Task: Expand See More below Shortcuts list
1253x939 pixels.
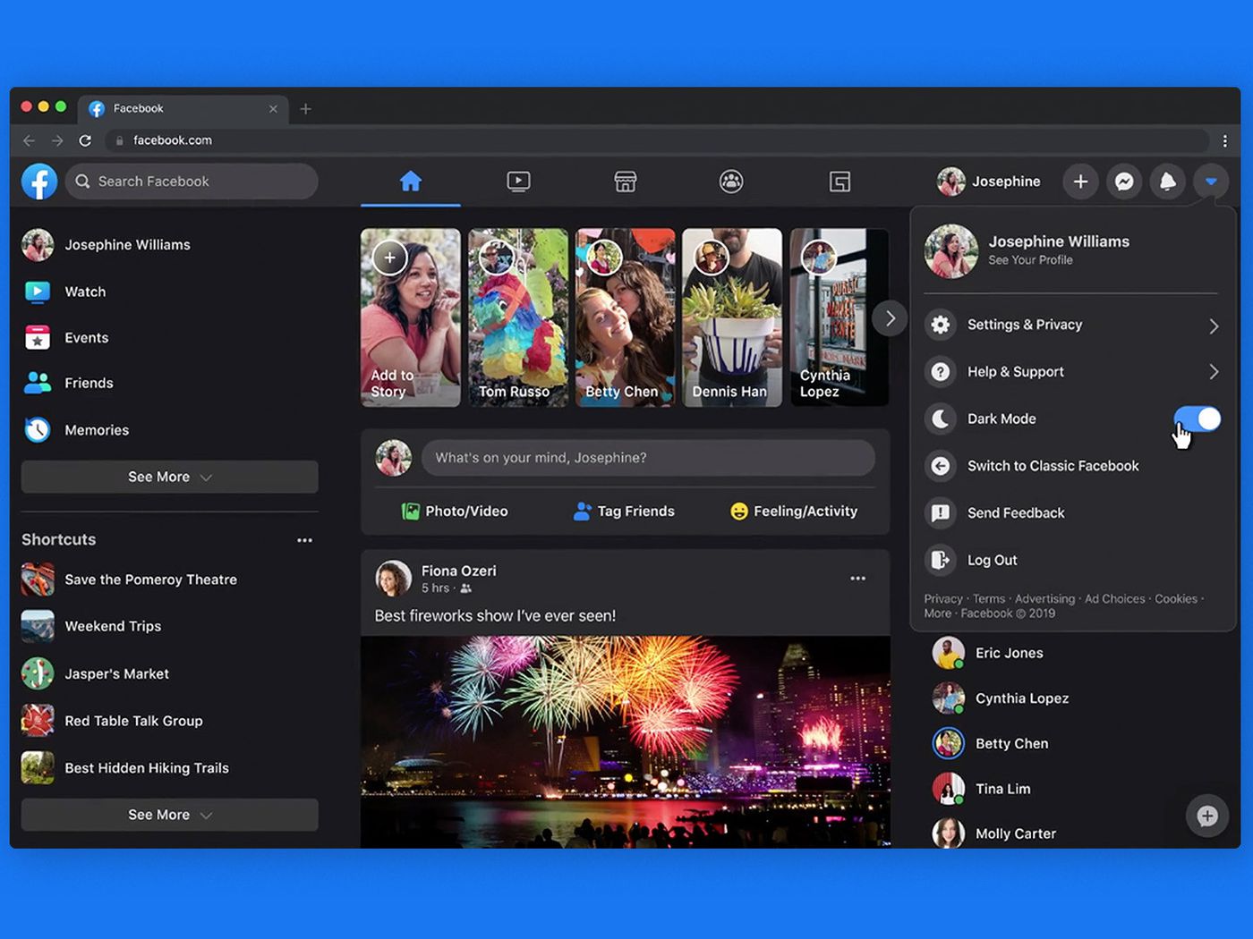Action: pyautogui.click(x=169, y=815)
